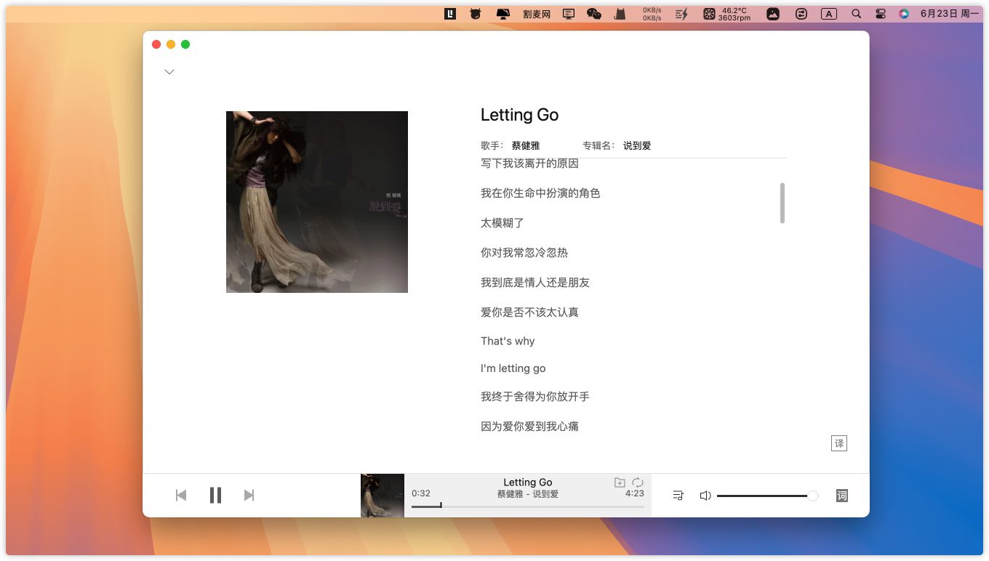Screen dimensions: 989x561
Task: Skip to the next track
Action: pos(249,496)
